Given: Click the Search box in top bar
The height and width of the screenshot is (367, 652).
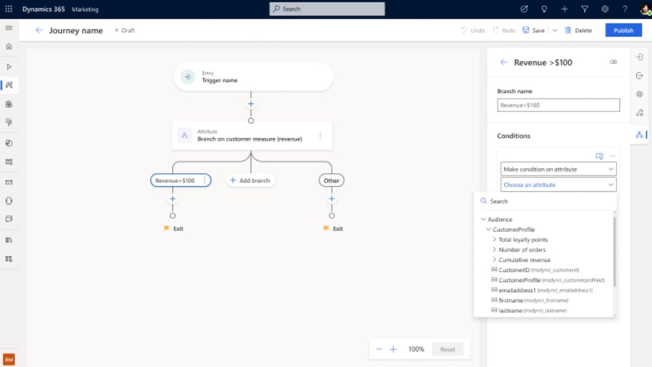Looking at the screenshot, I should [x=327, y=9].
